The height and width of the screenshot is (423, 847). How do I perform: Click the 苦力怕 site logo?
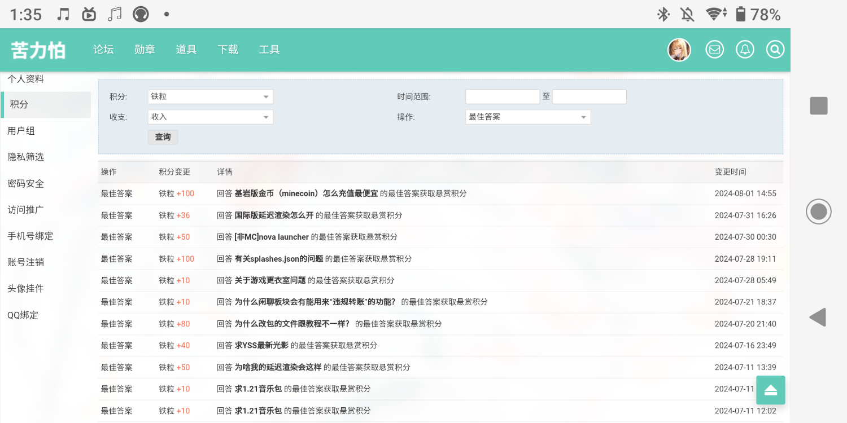(38, 50)
